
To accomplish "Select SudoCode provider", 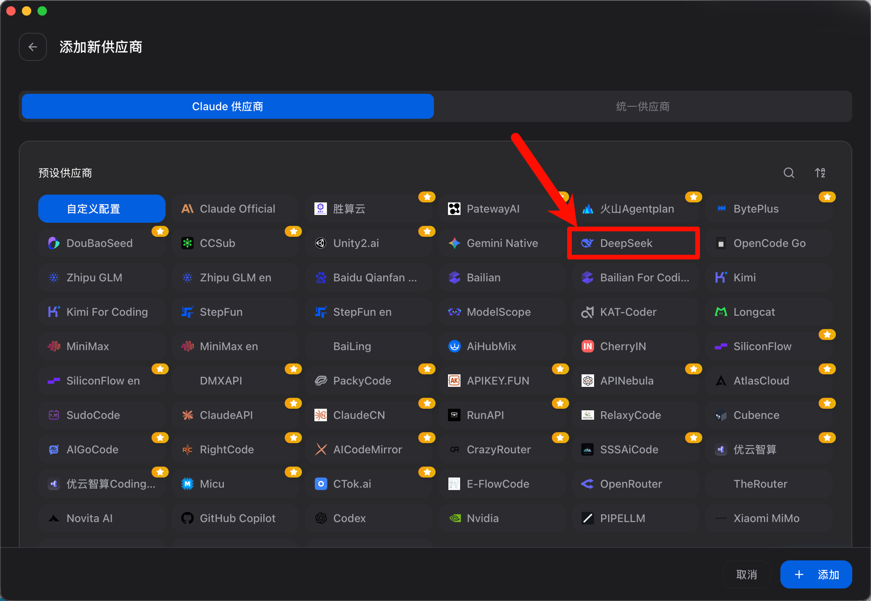I will point(102,415).
